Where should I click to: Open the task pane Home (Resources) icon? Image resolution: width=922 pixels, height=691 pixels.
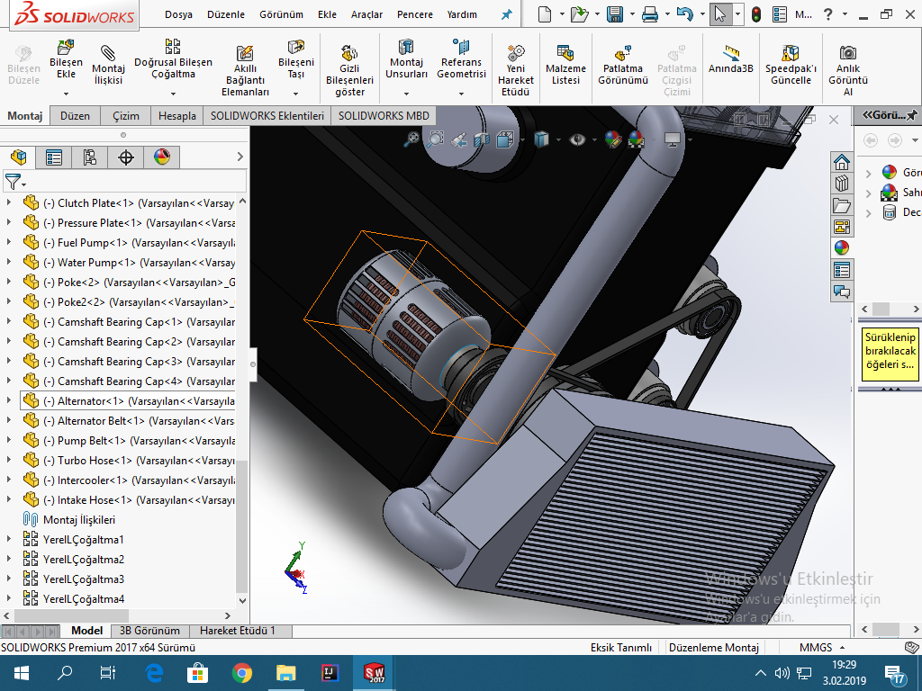(x=842, y=162)
